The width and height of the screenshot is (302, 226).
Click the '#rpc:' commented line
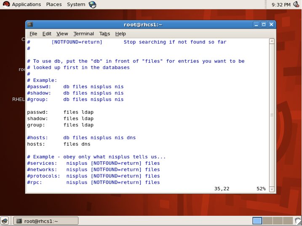pos(94,182)
